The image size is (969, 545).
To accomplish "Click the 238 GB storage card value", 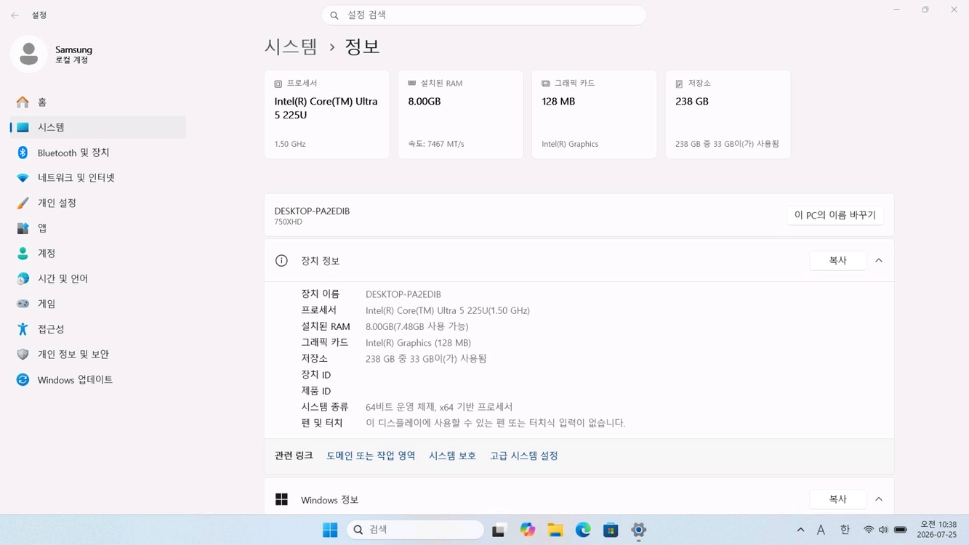I will click(692, 102).
